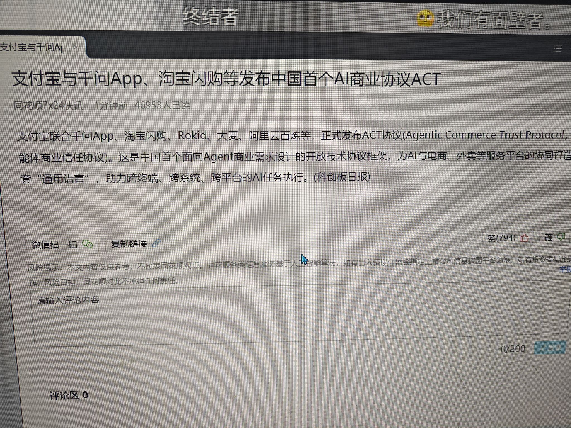Click the 终结者 text at top

pyautogui.click(x=211, y=16)
